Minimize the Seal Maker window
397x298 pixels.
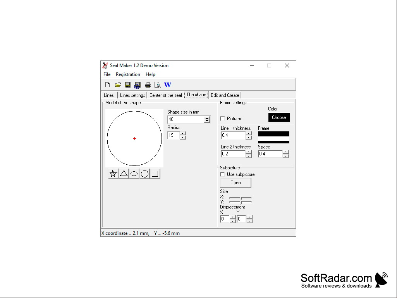pyautogui.click(x=252, y=65)
